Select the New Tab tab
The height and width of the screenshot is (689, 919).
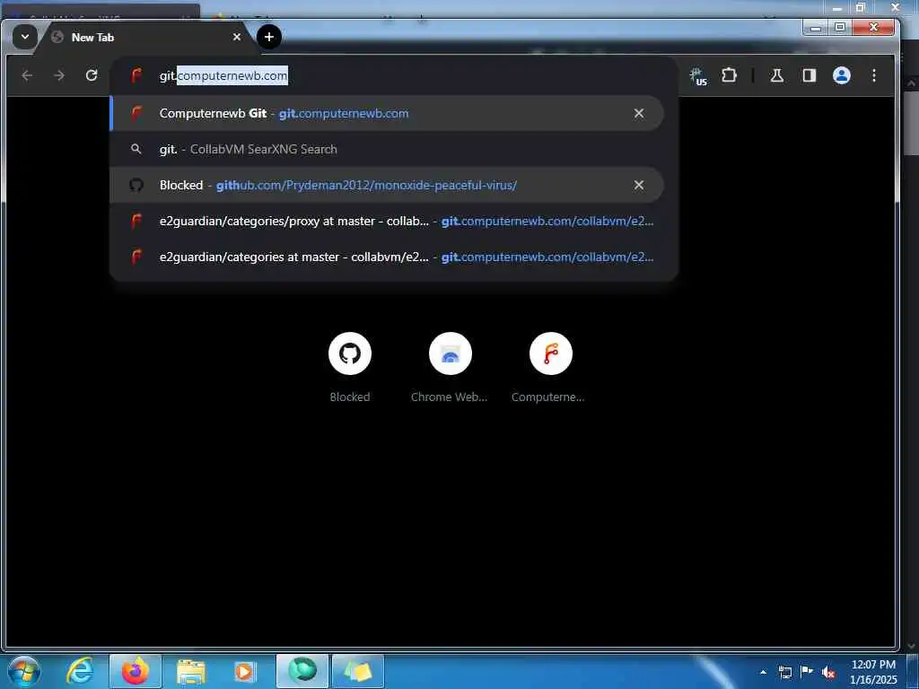coord(141,37)
